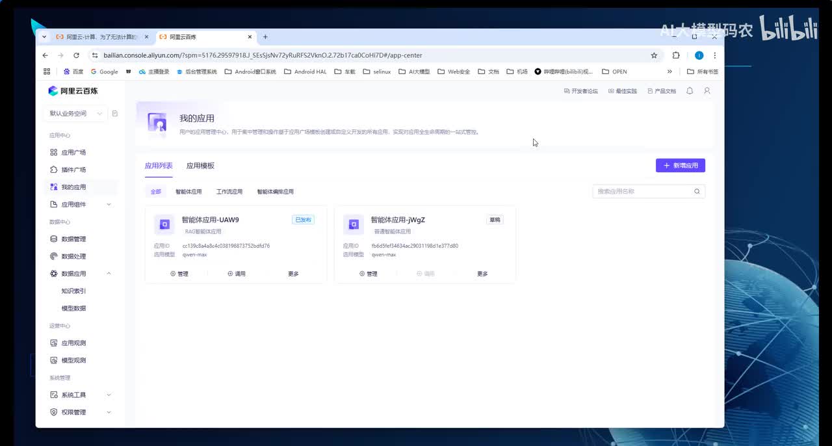The image size is (832, 446).
Task: Reload the page with the refresh icon
Action: [76, 55]
